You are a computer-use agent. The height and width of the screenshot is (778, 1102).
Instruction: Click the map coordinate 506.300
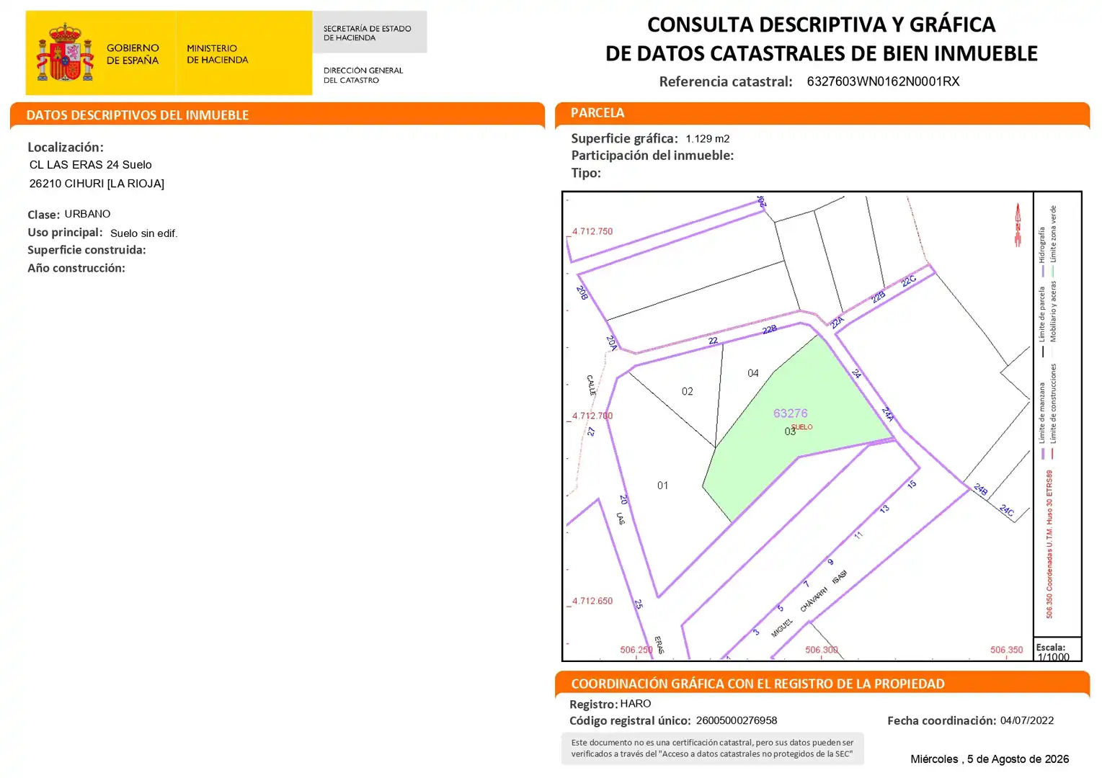tap(822, 650)
